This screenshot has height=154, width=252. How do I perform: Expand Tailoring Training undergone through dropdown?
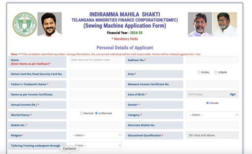point(95,145)
